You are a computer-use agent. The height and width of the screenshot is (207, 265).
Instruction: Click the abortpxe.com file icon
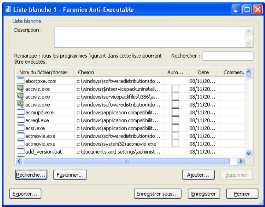[x=21, y=81]
